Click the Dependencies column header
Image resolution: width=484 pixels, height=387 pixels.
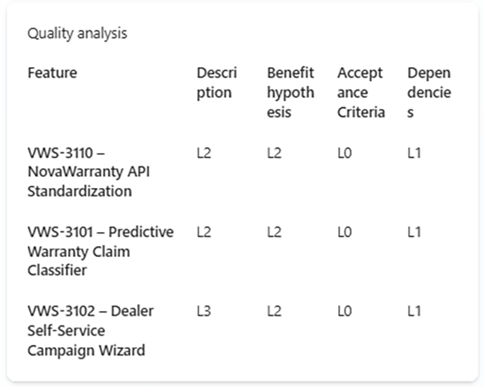429,92
